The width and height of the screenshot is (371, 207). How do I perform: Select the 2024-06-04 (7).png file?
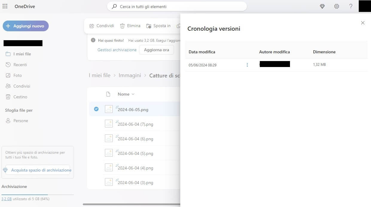pos(96,124)
